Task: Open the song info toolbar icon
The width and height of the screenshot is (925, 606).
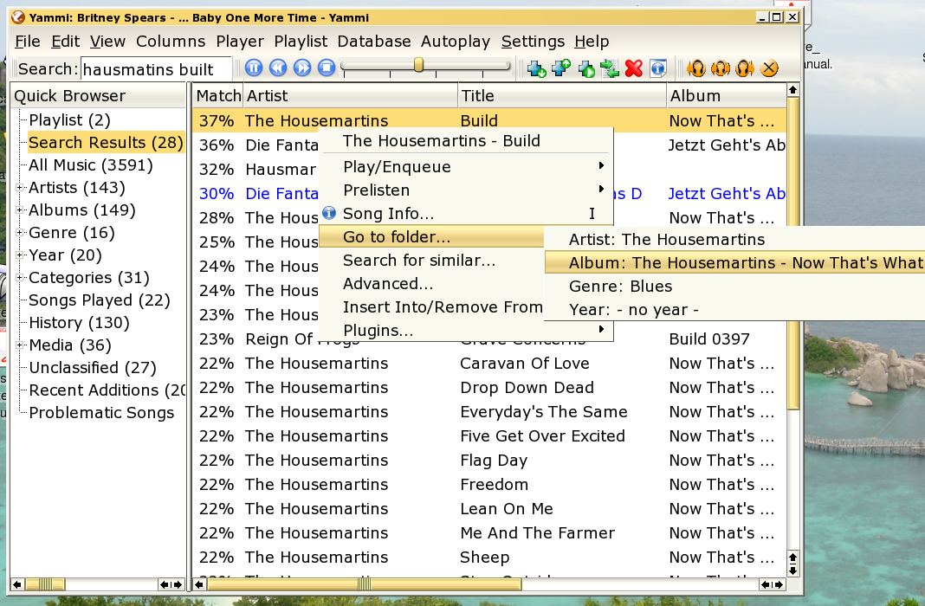Action: coord(658,68)
